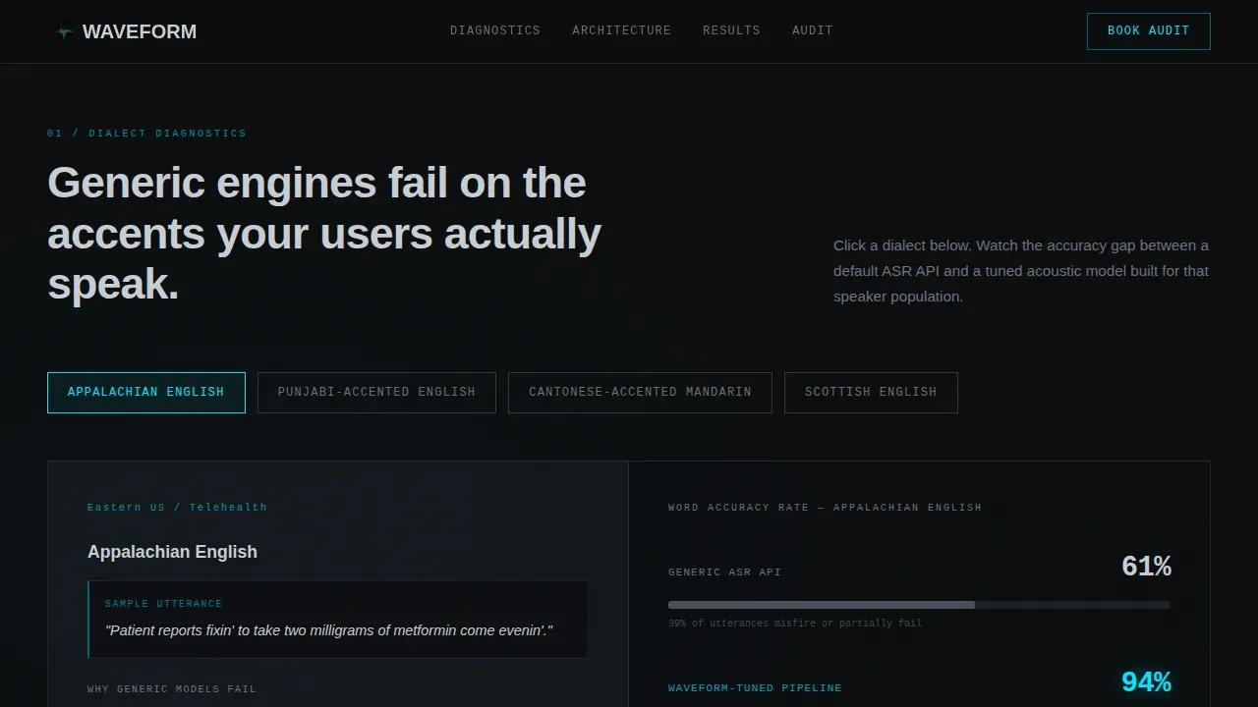Click the Waveform logo icon
The image size is (1258, 707).
pos(65,31)
